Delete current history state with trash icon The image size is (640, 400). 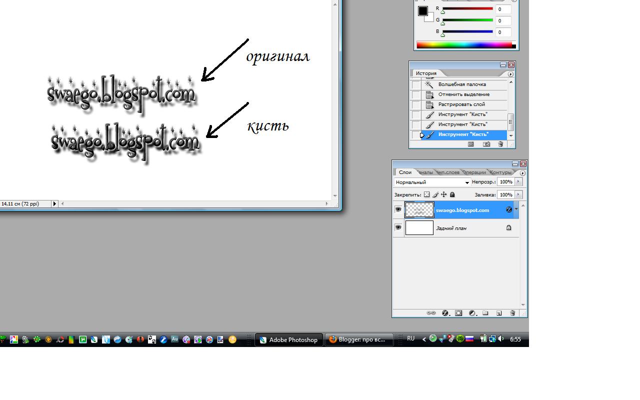500,144
